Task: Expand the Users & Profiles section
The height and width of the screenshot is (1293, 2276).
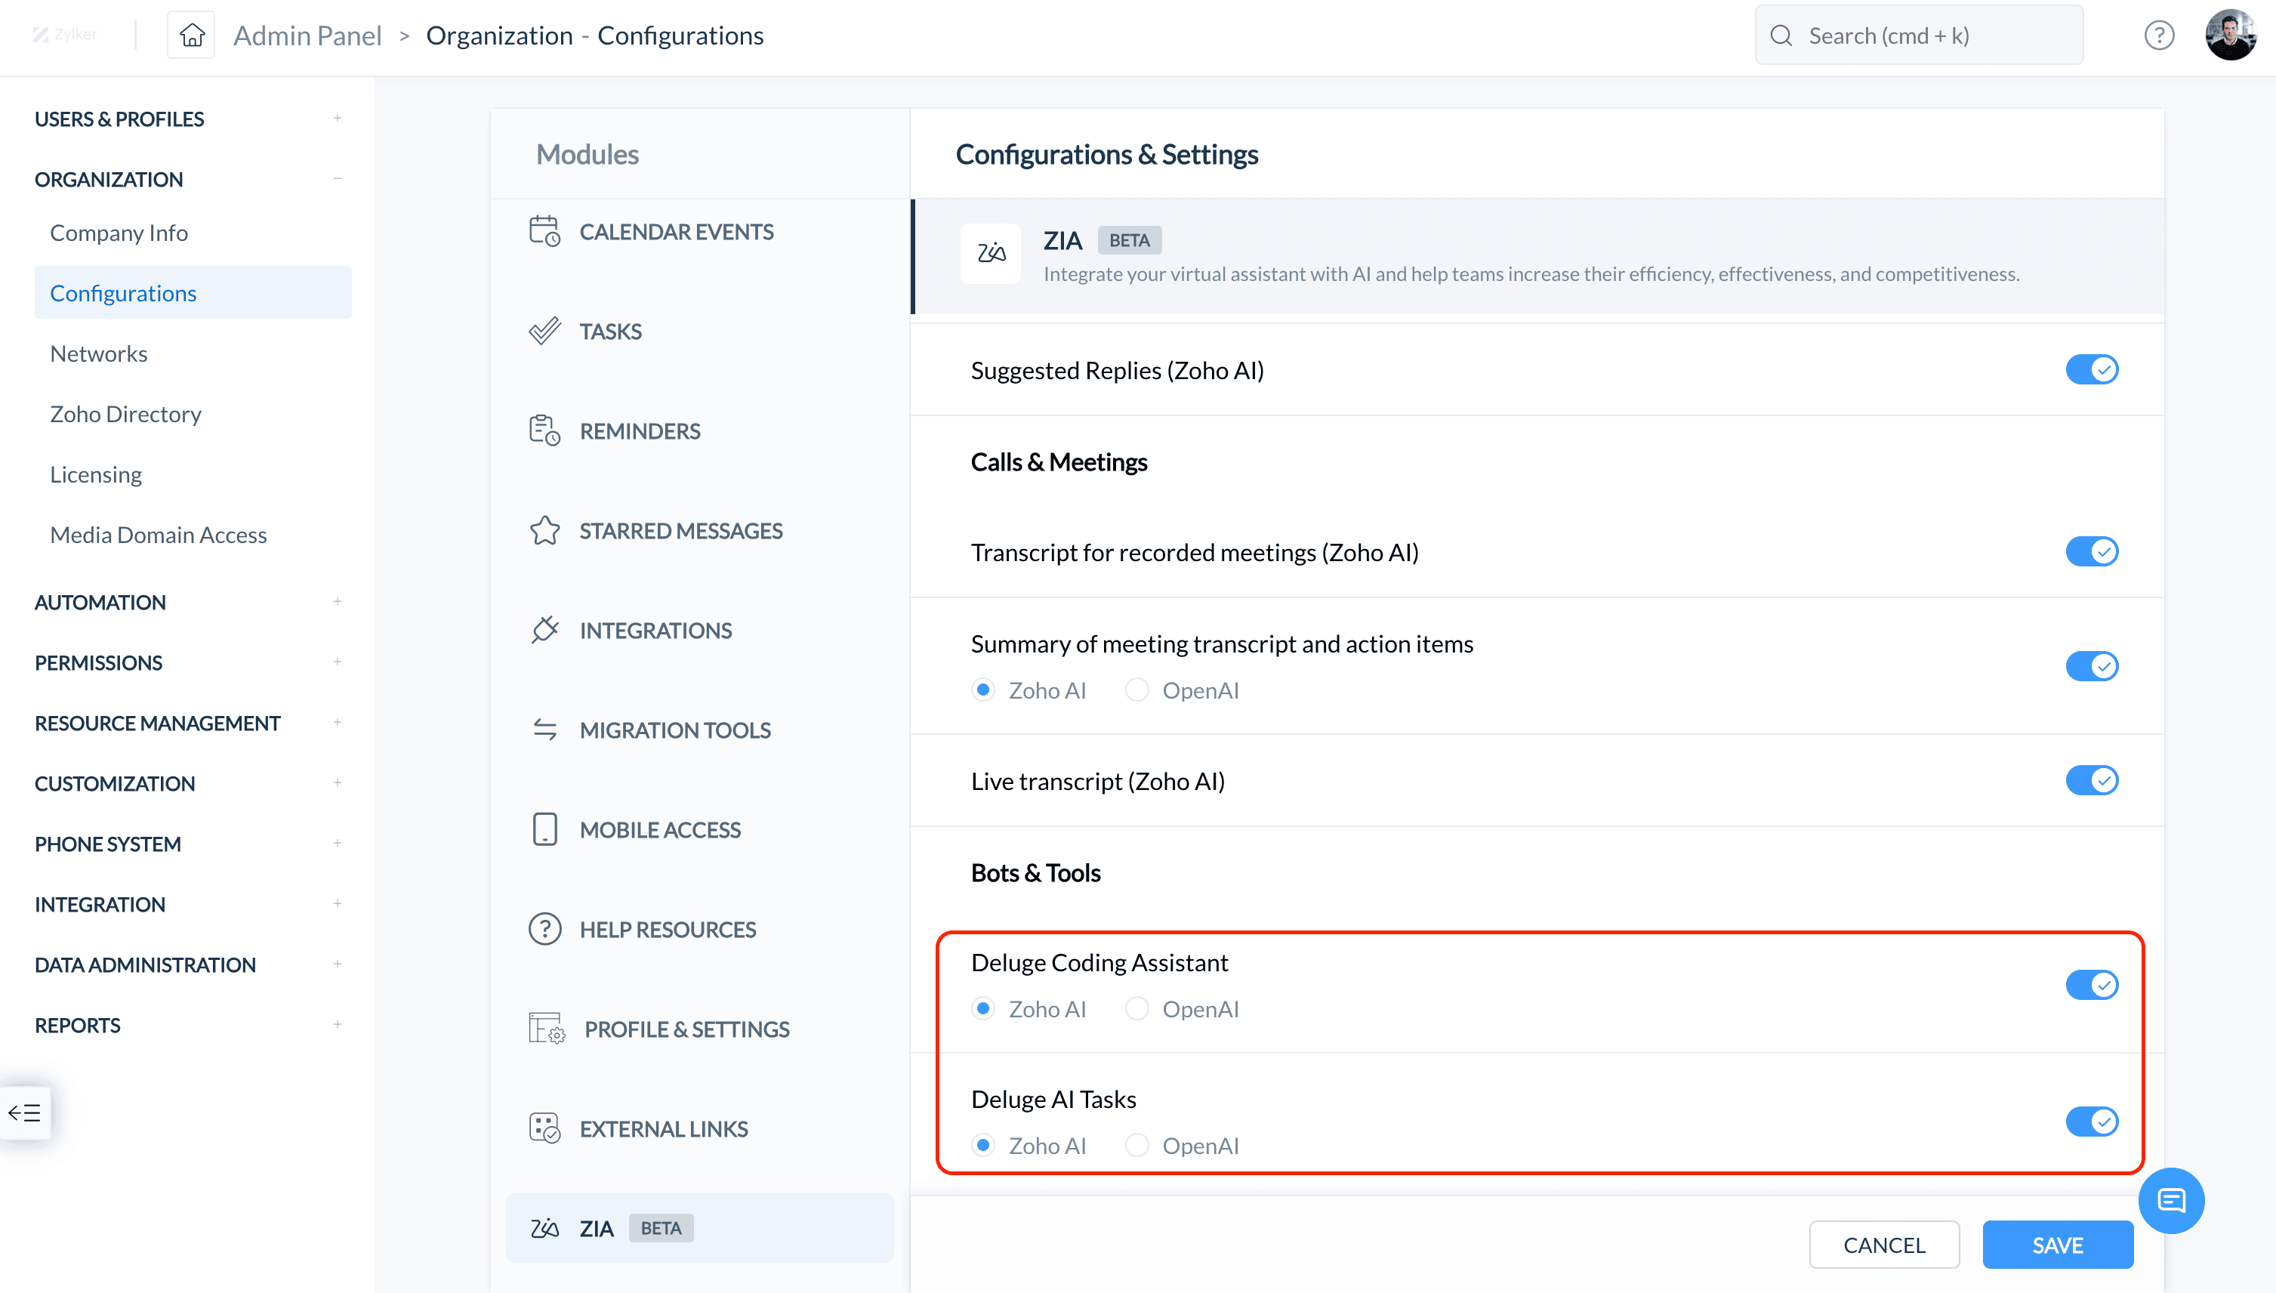Action: [x=338, y=118]
